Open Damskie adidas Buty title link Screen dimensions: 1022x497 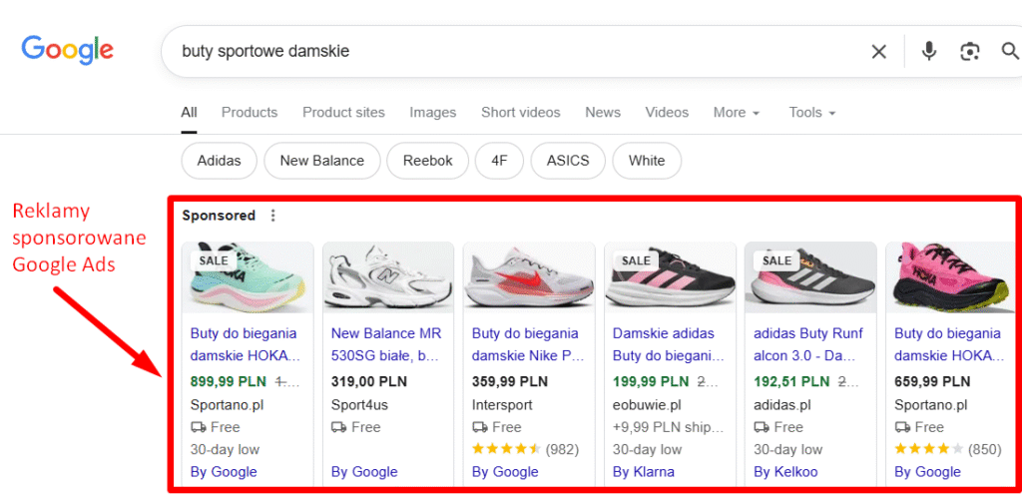(669, 344)
